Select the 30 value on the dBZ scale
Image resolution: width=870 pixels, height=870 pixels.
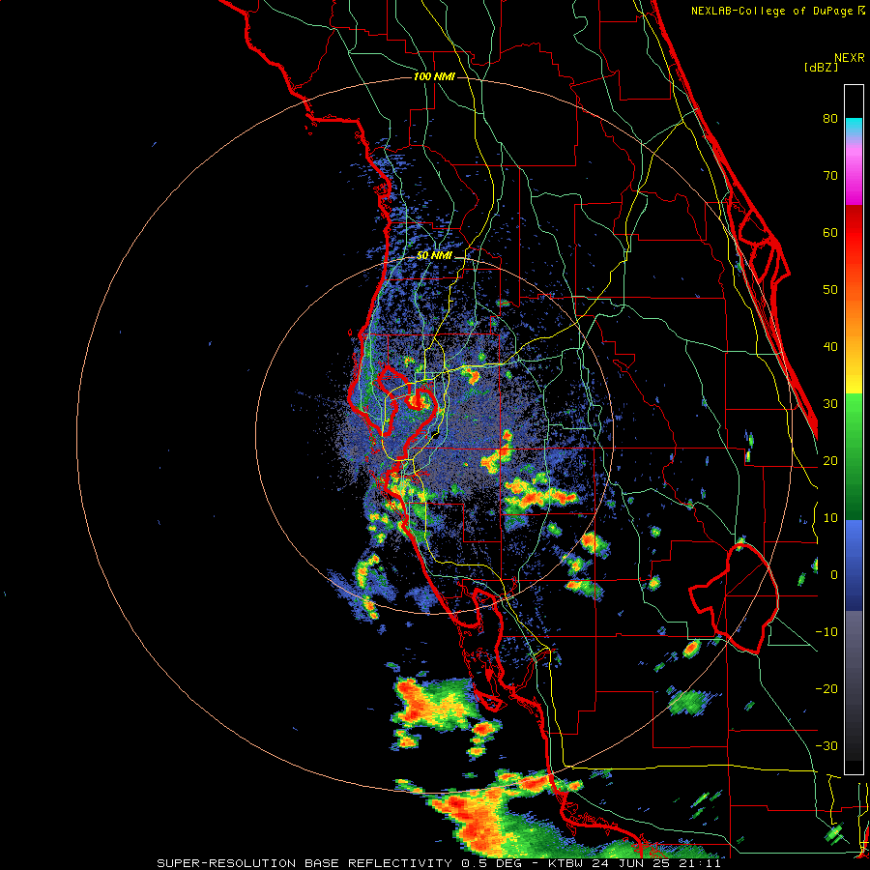(830, 404)
